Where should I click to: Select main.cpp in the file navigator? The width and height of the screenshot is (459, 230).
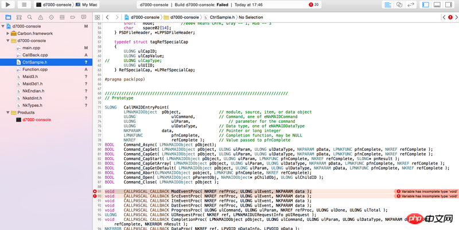30,48
